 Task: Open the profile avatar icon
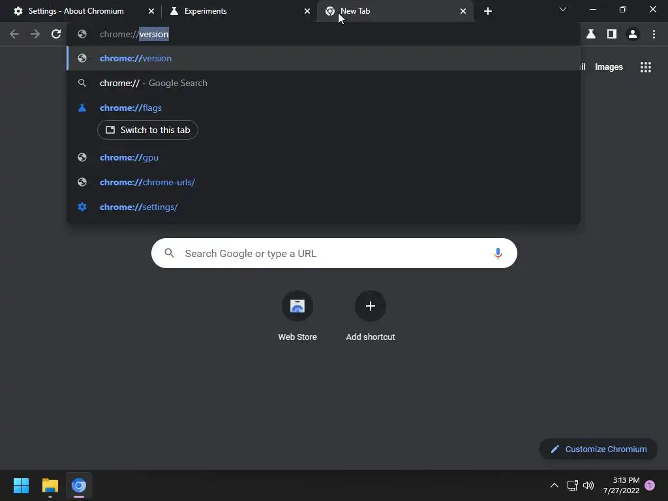click(x=633, y=34)
